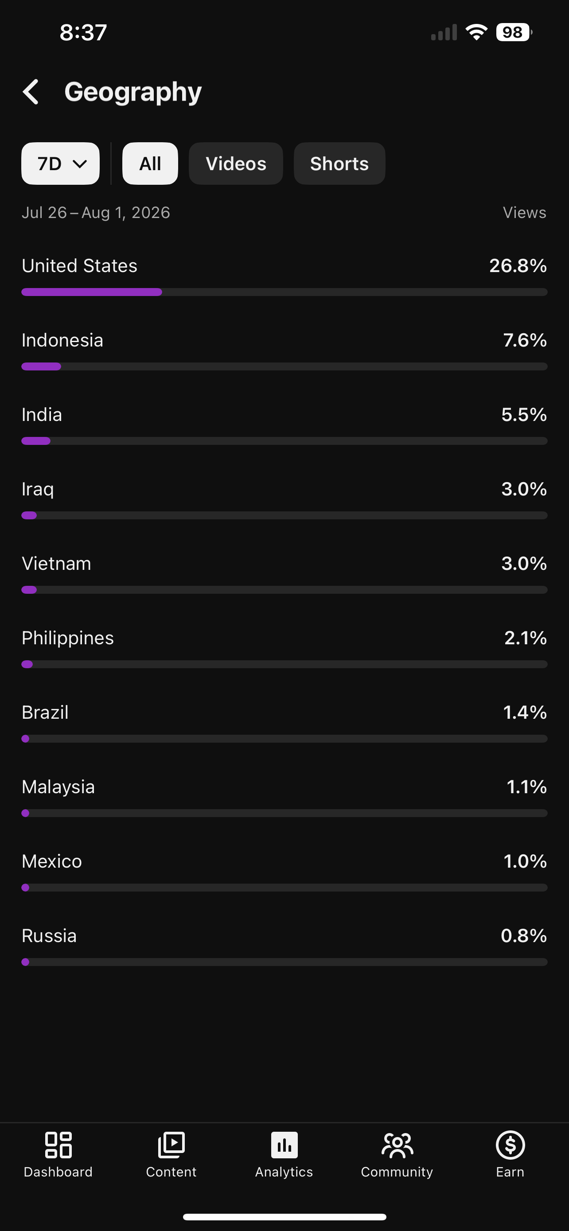Open the India country entry
The image size is (569, 1231).
click(284, 425)
